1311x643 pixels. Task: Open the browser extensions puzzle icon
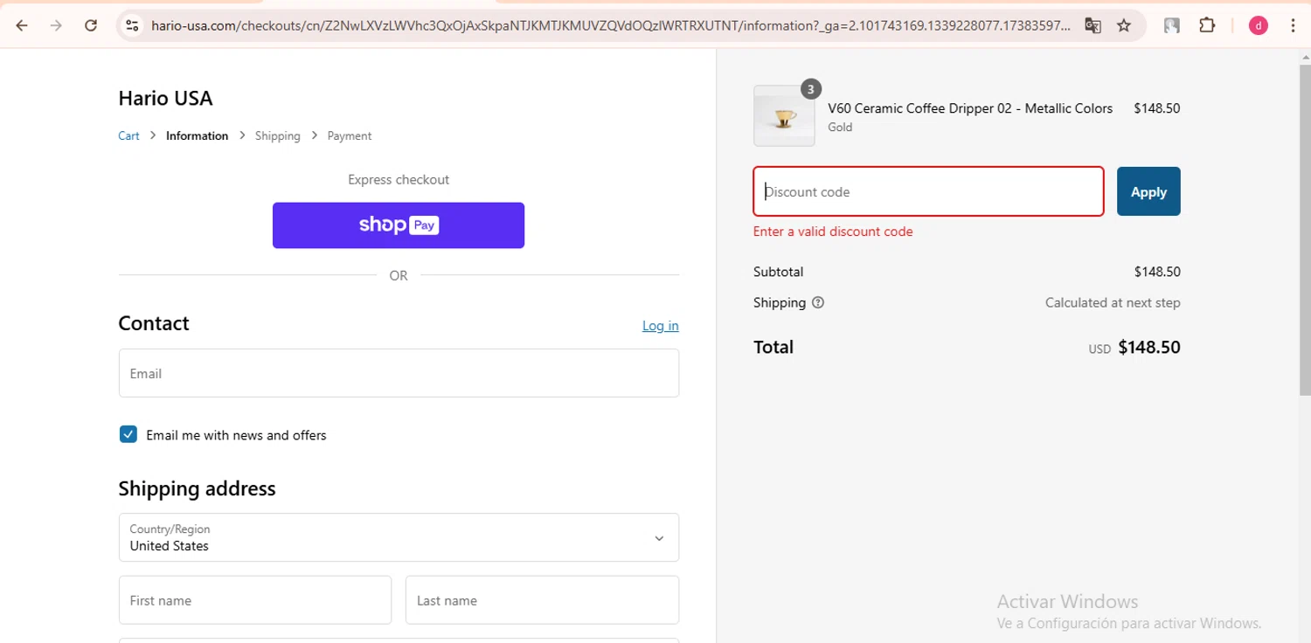(1207, 25)
